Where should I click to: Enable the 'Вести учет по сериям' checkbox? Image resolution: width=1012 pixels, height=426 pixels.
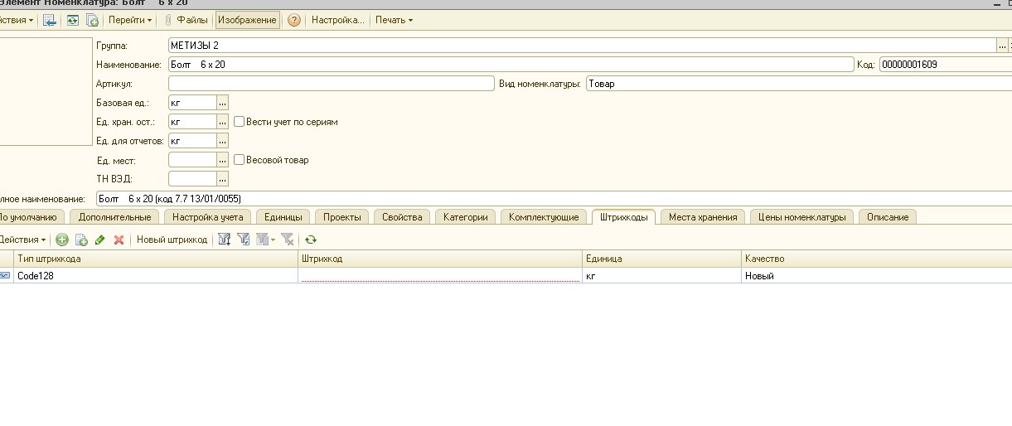[239, 122]
